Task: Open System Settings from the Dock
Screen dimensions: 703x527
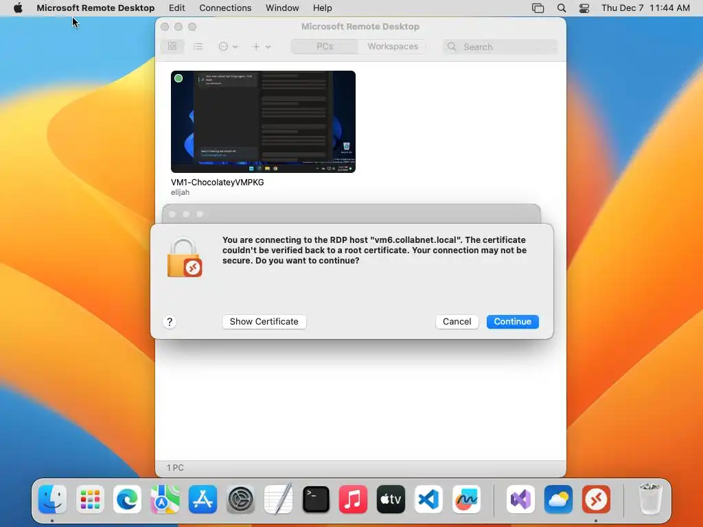Action: click(x=241, y=499)
